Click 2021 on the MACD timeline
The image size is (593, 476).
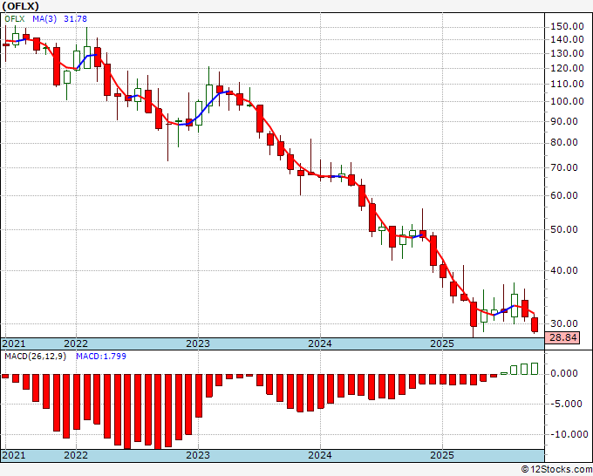click(x=14, y=455)
